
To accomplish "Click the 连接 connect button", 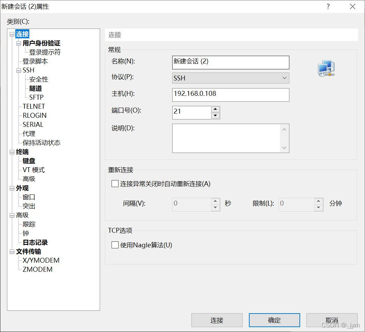I will tap(216, 320).
